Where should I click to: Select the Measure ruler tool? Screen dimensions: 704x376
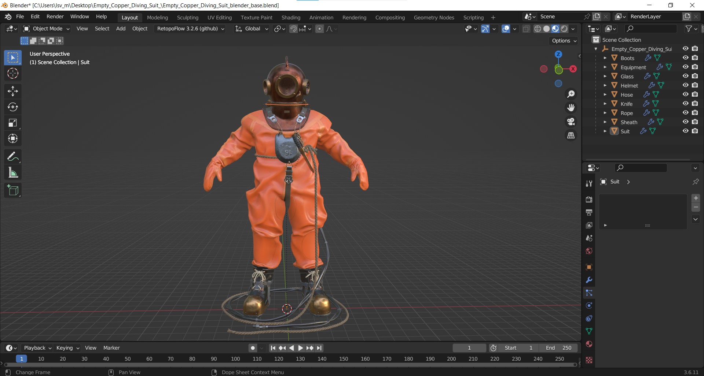tap(13, 172)
